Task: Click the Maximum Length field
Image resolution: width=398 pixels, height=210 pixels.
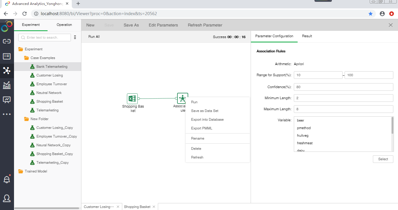Action: click(x=343, y=109)
